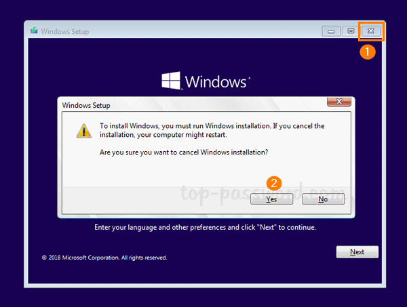
Task: Click the orange step 2 badge
Action: pos(273,183)
